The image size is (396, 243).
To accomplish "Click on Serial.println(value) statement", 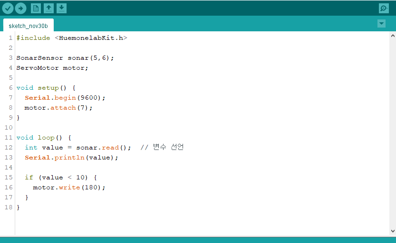I will (71, 158).
